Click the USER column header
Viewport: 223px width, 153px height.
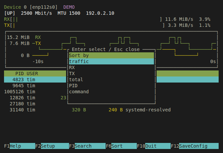point(32,73)
